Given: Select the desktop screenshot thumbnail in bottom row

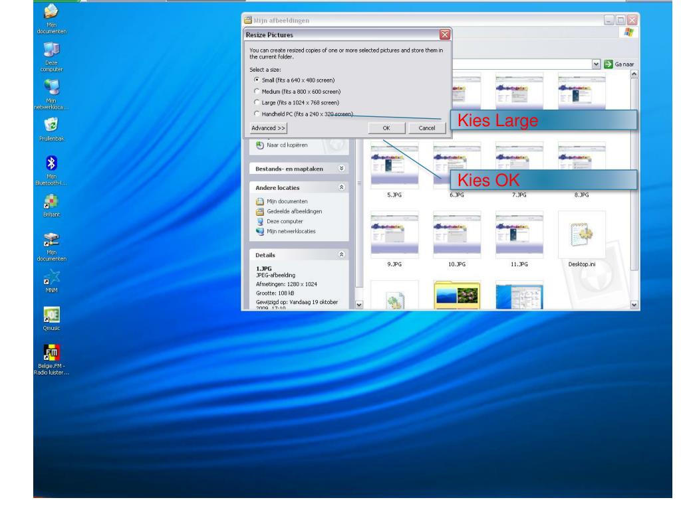Looking at the screenshot, I should (x=519, y=296).
